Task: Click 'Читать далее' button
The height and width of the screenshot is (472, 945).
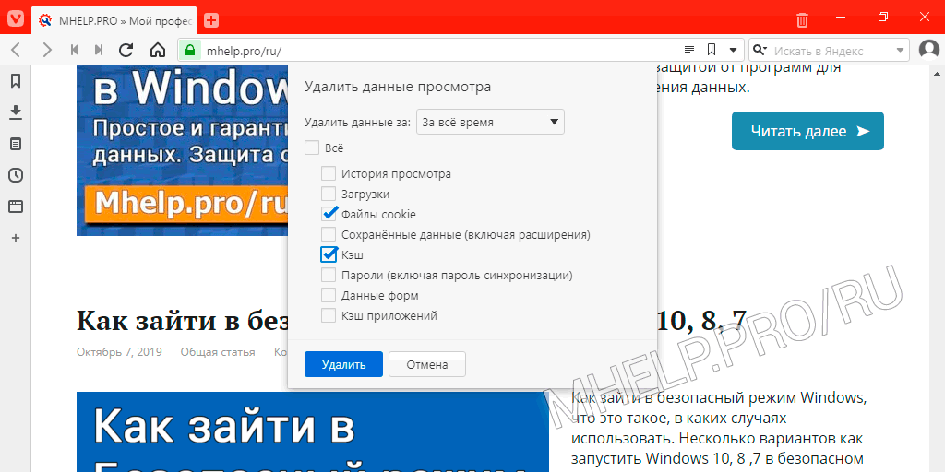Action: pos(807,131)
